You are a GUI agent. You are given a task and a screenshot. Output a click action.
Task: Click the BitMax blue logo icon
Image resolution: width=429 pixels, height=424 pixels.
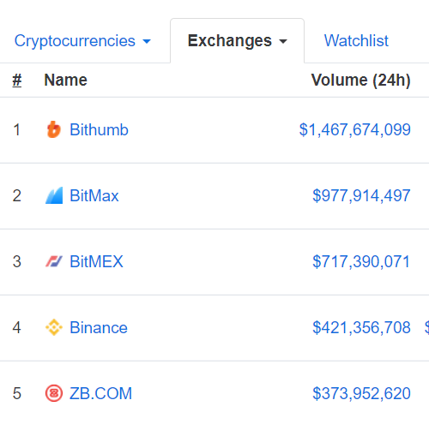pos(54,195)
